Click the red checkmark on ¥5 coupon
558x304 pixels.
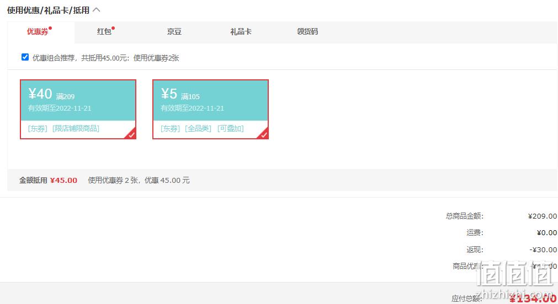(x=264, y=134)
